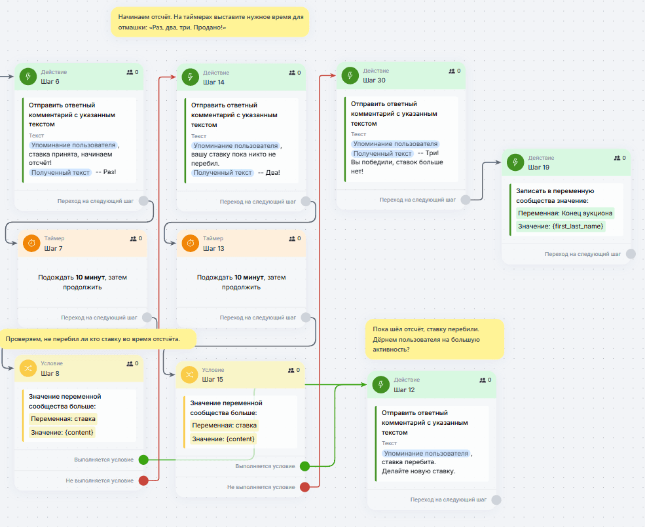Click the next-step output port of Шаг 14
Image resolution: width=645 pixels, height=527 pixels.
[306, 202]
